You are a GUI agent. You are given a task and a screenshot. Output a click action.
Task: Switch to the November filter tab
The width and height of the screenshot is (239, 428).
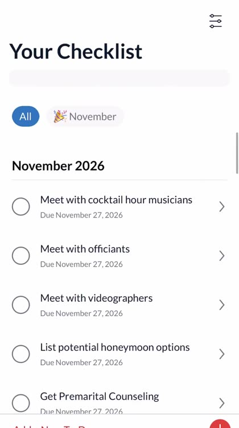tap(85, 116)
